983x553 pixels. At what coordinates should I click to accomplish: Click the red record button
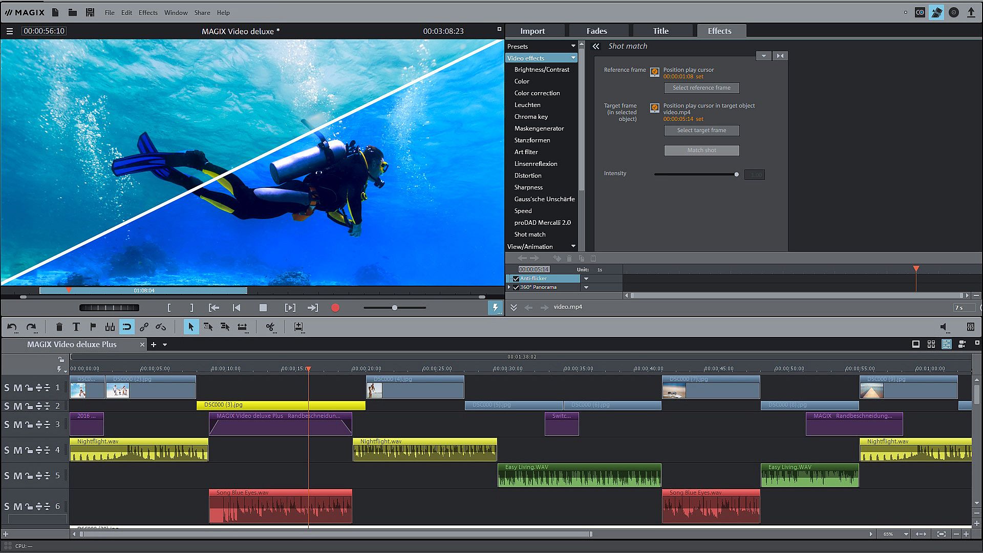tap(335, 308)
